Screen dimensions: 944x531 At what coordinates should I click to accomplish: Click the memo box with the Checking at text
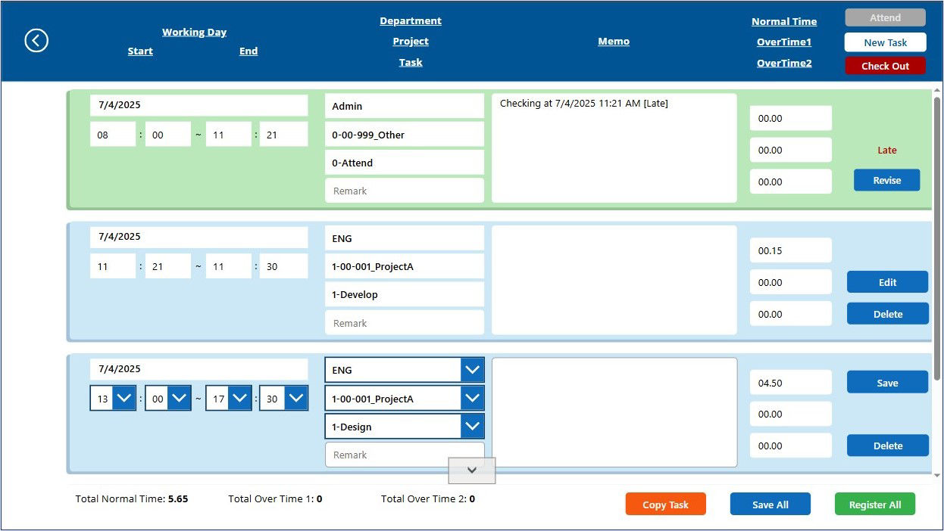pos(614,148)
